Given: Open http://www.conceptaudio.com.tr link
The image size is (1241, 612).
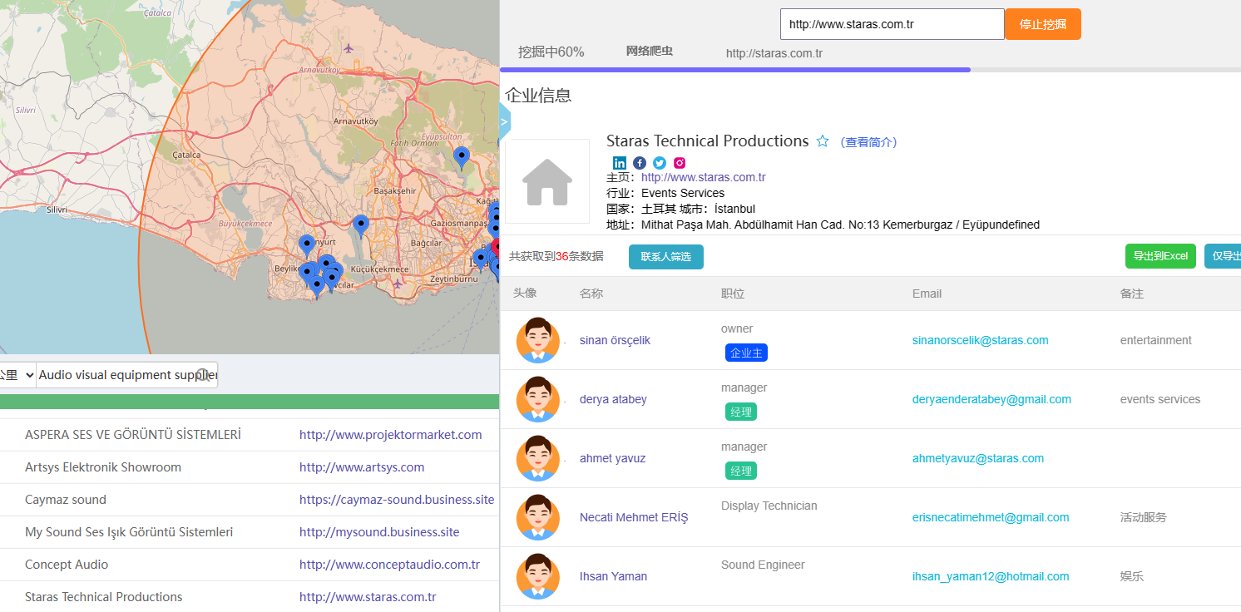Looking at the screenshot, I should click(389, 565).
